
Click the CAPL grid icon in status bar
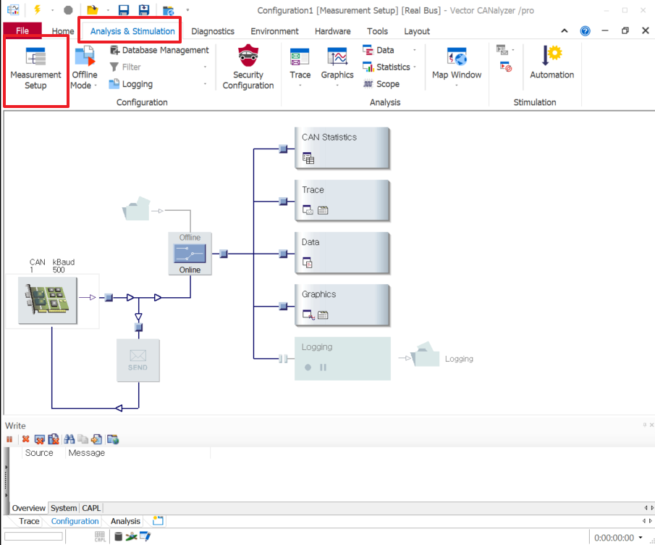(100, 536)
